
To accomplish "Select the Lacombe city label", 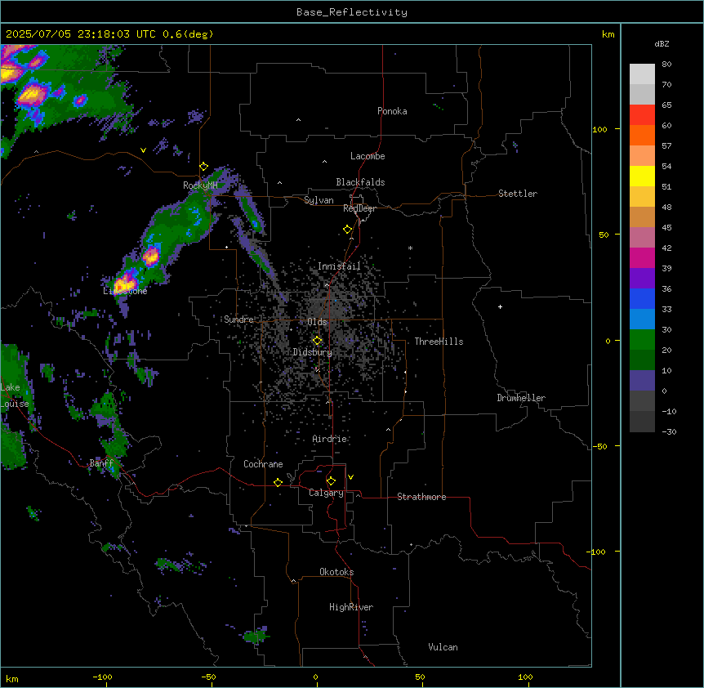I will pos(368,156).
